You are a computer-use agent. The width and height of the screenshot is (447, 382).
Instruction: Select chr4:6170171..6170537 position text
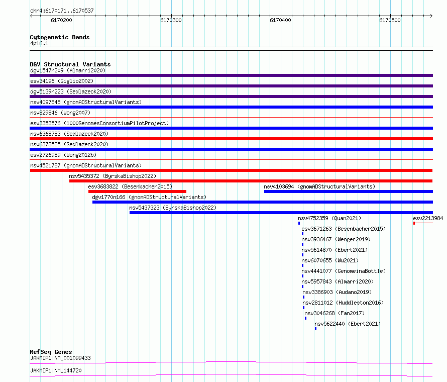click(62, 11)
